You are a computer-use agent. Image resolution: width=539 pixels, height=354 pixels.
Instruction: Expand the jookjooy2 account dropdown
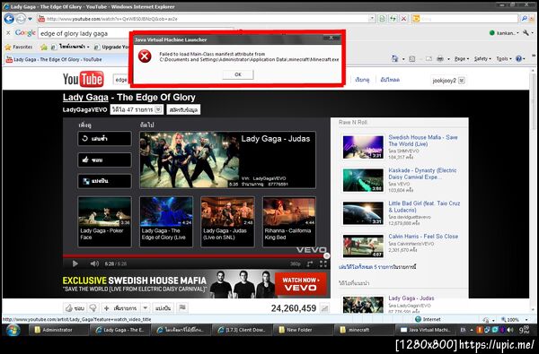pyautogui.click(x=462, y=81)
